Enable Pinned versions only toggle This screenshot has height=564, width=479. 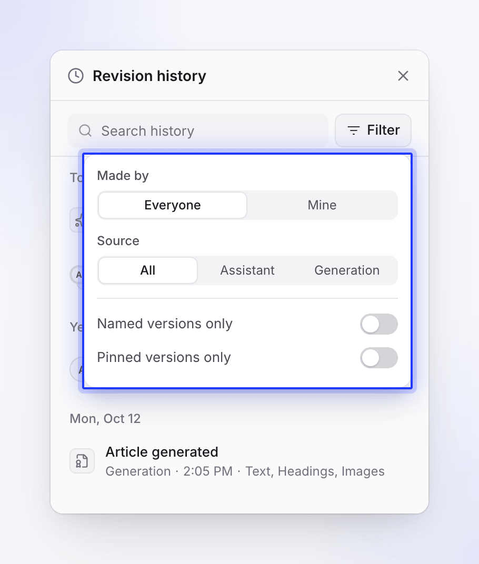click(x=379, y=358)
